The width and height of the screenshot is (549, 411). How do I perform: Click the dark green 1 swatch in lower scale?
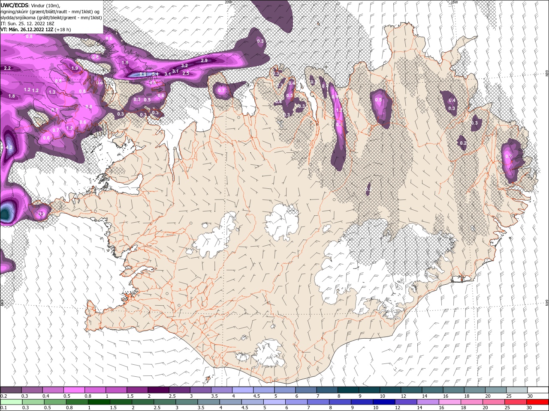click(x=99, y=402)
